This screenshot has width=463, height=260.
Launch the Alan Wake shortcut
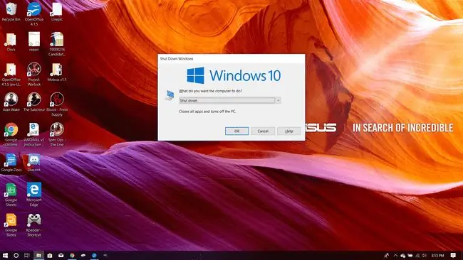(x=11, y=102)
